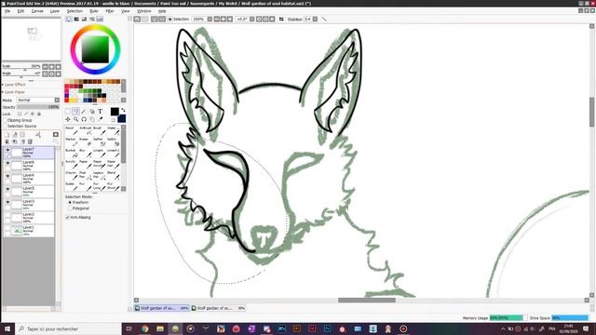The width and height of the screenshot is (596, 335).
Task: Select the Layer2 row in layer list
Action: pos(29,218)
